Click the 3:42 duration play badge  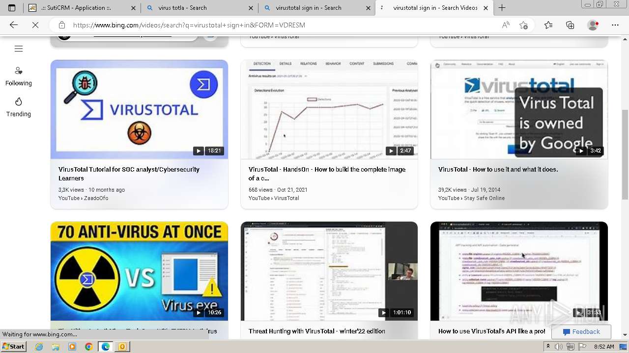[590, 151]
